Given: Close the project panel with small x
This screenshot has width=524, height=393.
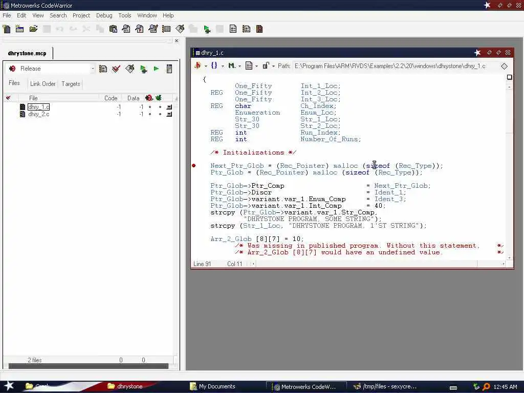Looking at the screenshot, I should 177,41.
